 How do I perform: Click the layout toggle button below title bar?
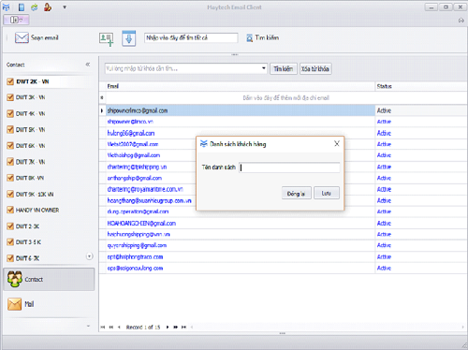pyautogui.click(x=16, y=20)
